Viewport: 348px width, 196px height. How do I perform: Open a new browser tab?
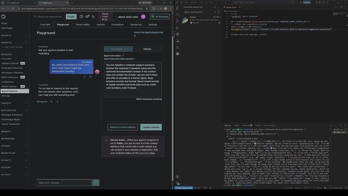72,3
